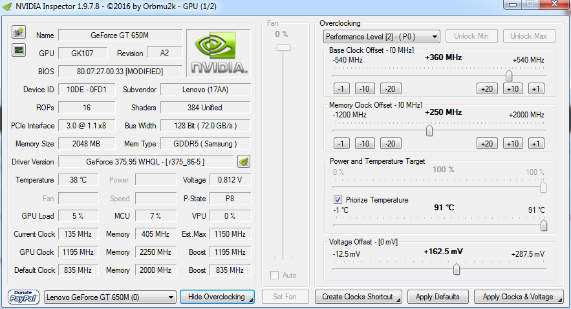Click +1 under Memory Clock Offset
571x309 pixels.
click(536, 143)
